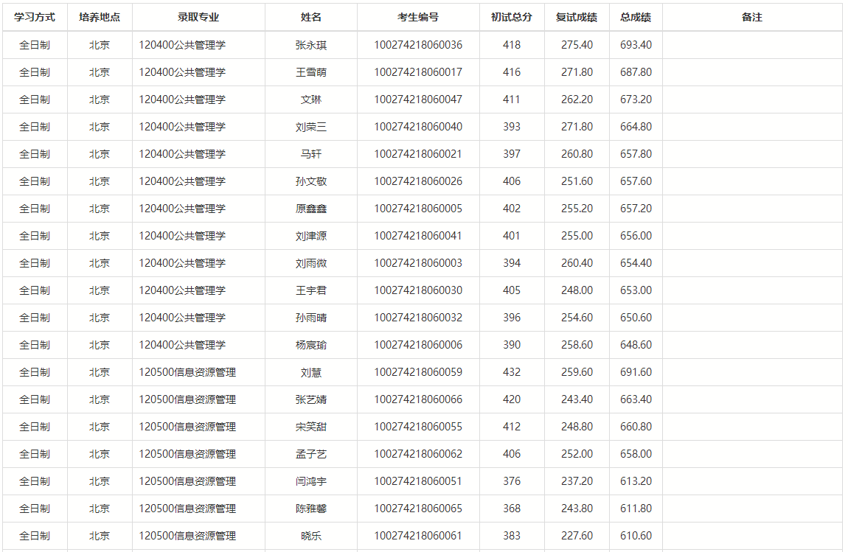Select the name cell 张永琪
Image resolution: width=848 pixels, height=552 pixels.
click(x=311, y=45)
